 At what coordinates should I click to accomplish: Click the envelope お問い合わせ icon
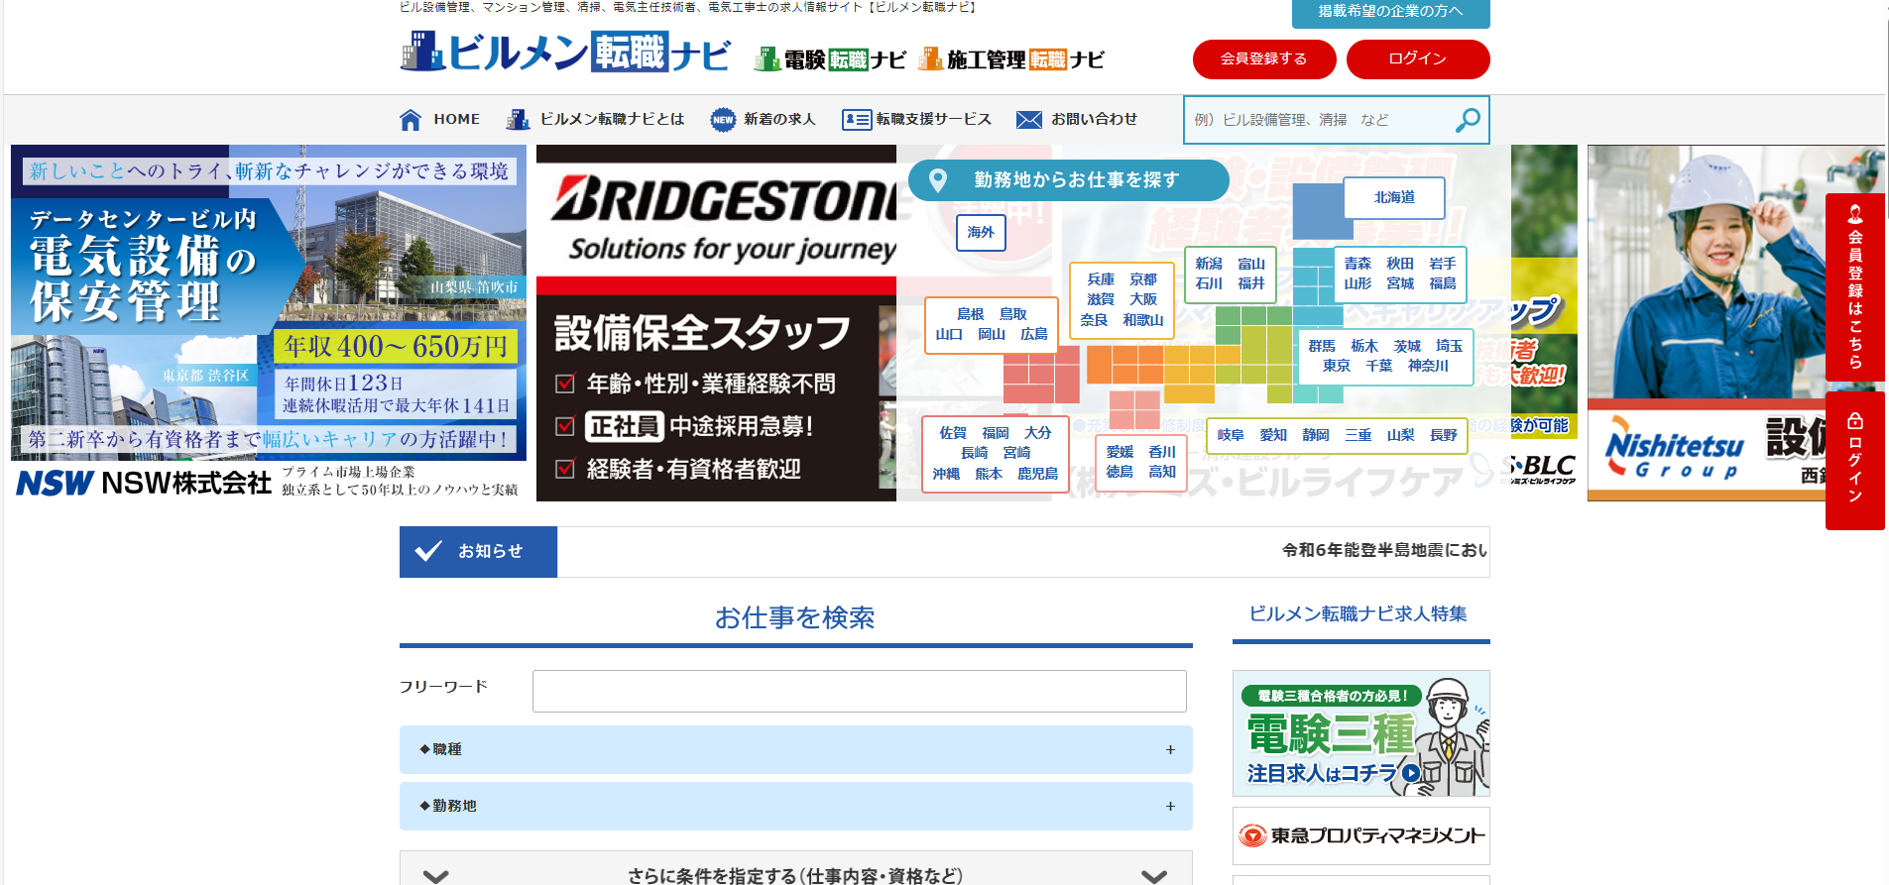[1029, 120]
